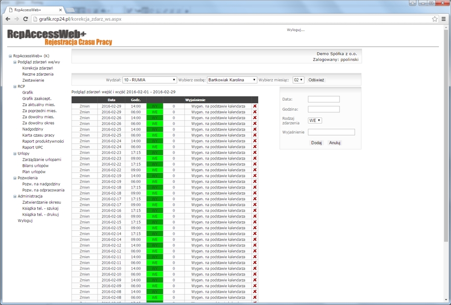Viewport: 451px width, 305px height.
Task: Go to Nadgodziny in the RCP menu
Action: pos(33,129)
